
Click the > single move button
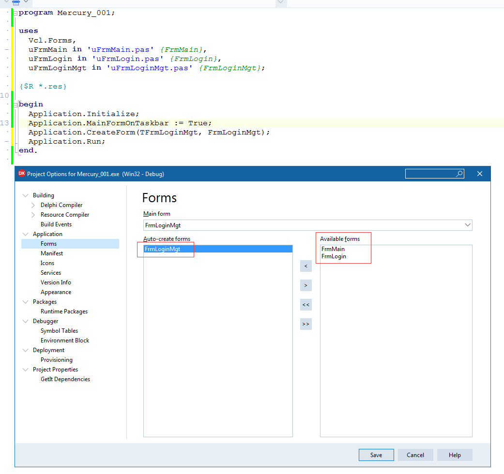[x=305, y=285]
